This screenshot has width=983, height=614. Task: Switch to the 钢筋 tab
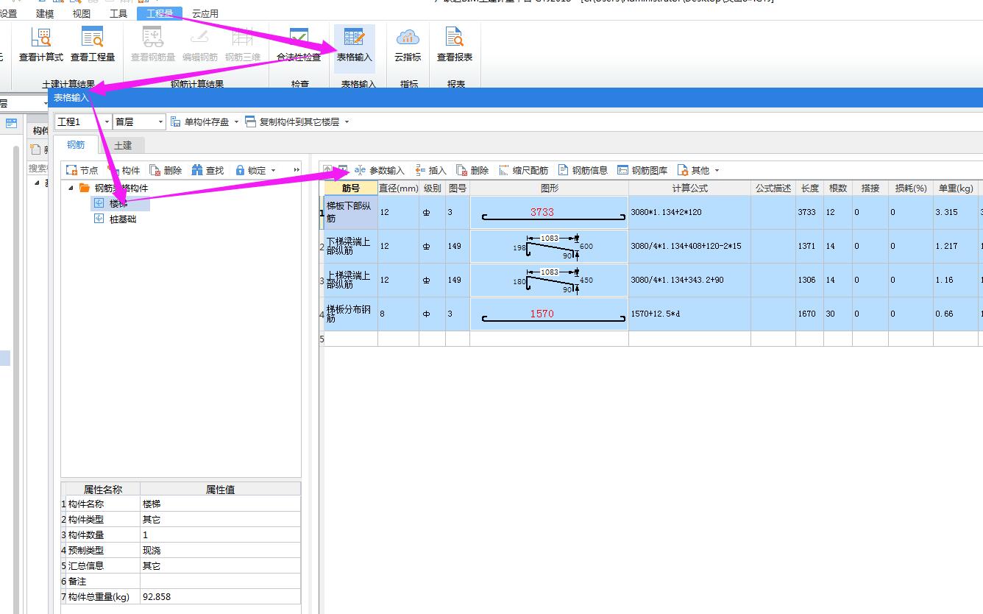click(76, 145)
